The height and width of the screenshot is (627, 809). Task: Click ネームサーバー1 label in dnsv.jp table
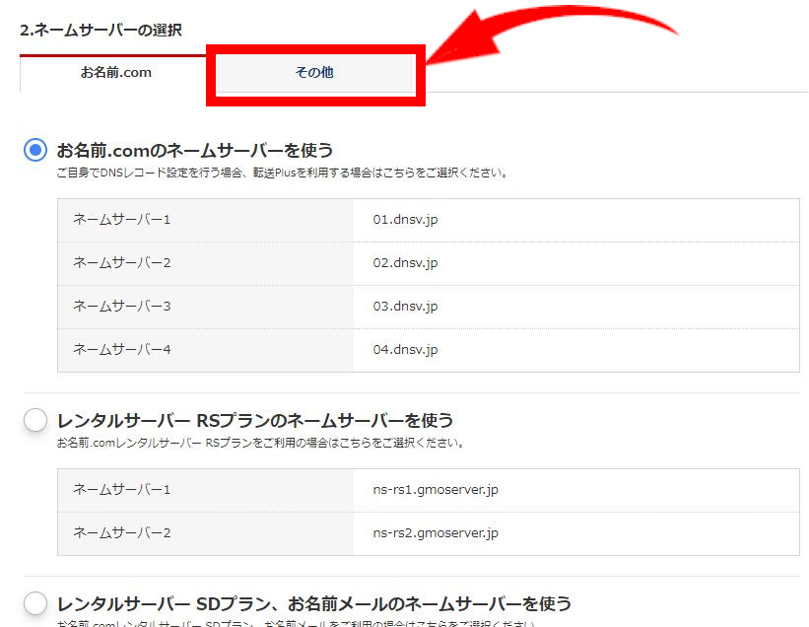pos(122,220)
